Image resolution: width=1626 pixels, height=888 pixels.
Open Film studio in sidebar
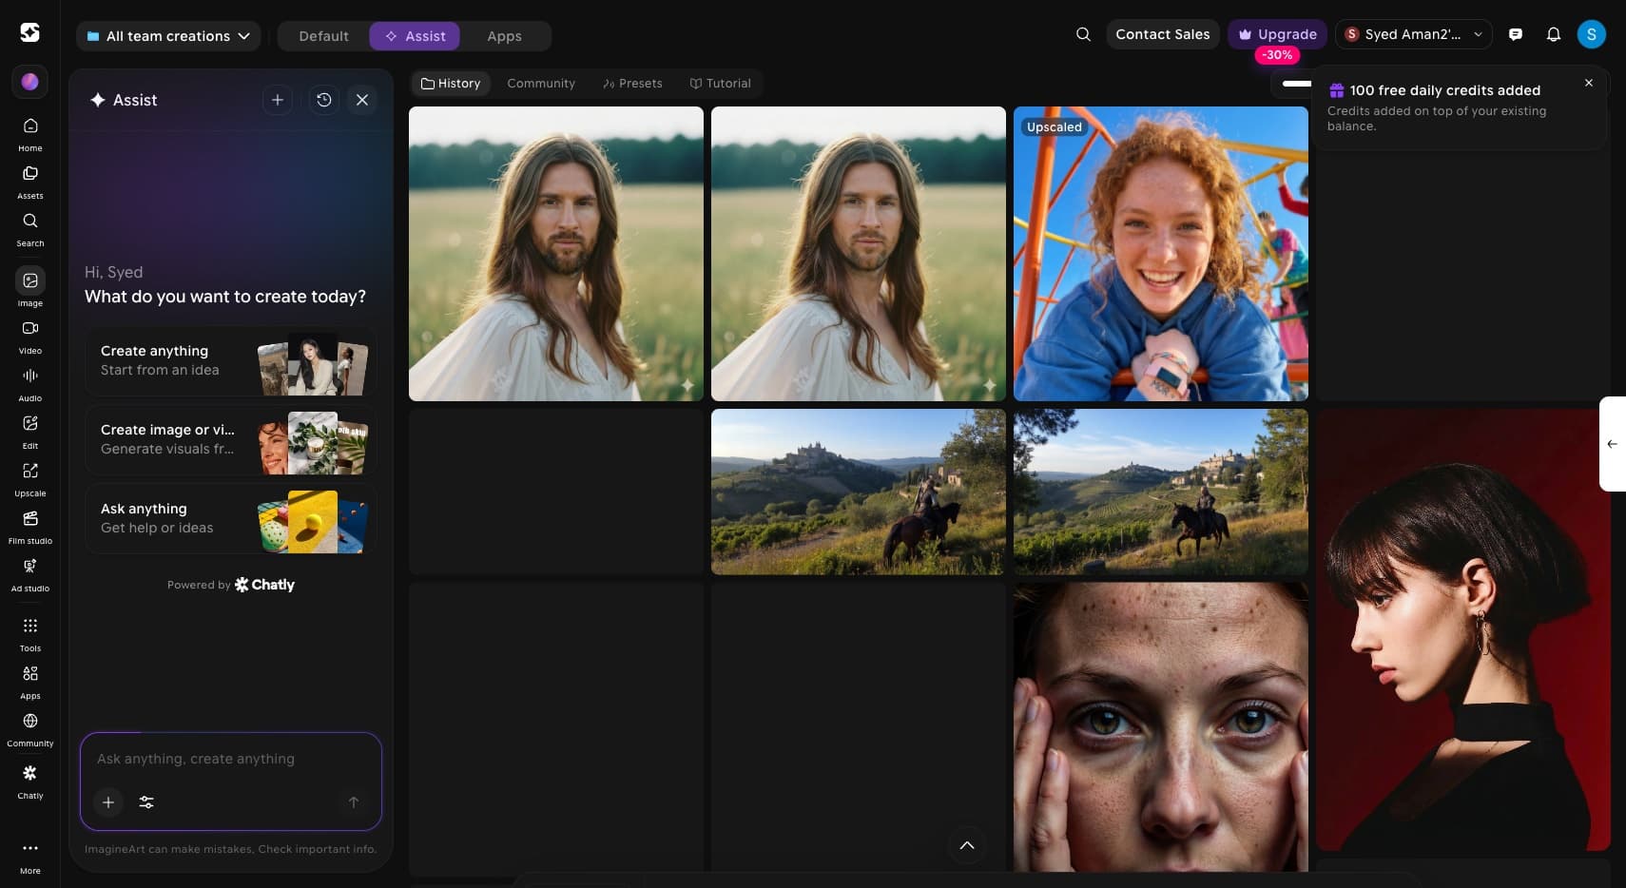30,527
